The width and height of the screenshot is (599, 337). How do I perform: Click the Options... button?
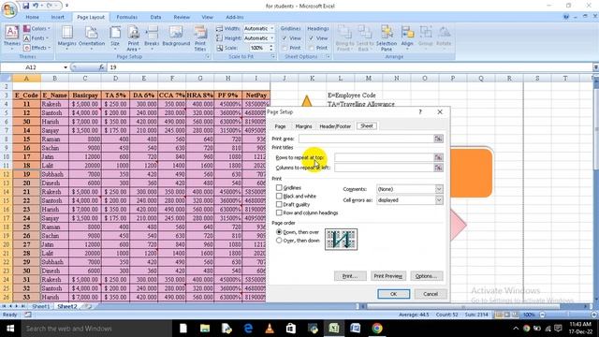(427, 276)
